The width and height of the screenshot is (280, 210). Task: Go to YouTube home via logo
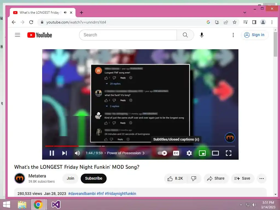[40, 35]
